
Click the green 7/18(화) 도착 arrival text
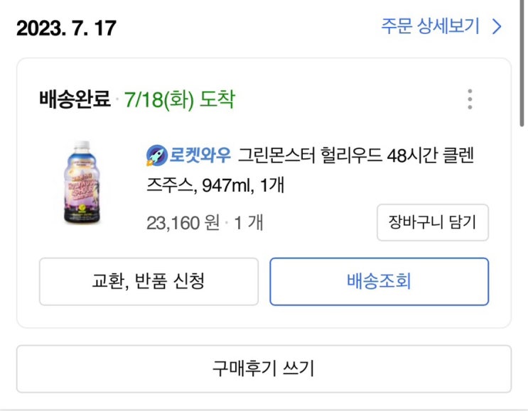point(179,100)
